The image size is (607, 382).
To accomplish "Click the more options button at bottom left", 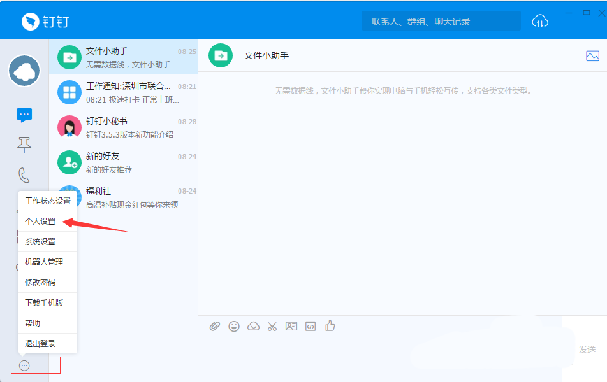I will [23, 365].
